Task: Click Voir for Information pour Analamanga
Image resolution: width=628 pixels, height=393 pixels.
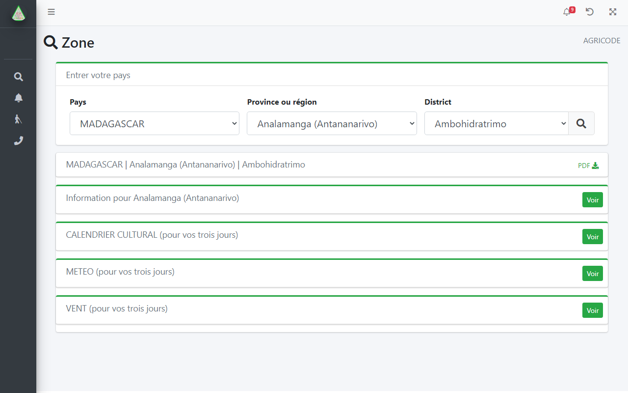Action: click(592, 200)
